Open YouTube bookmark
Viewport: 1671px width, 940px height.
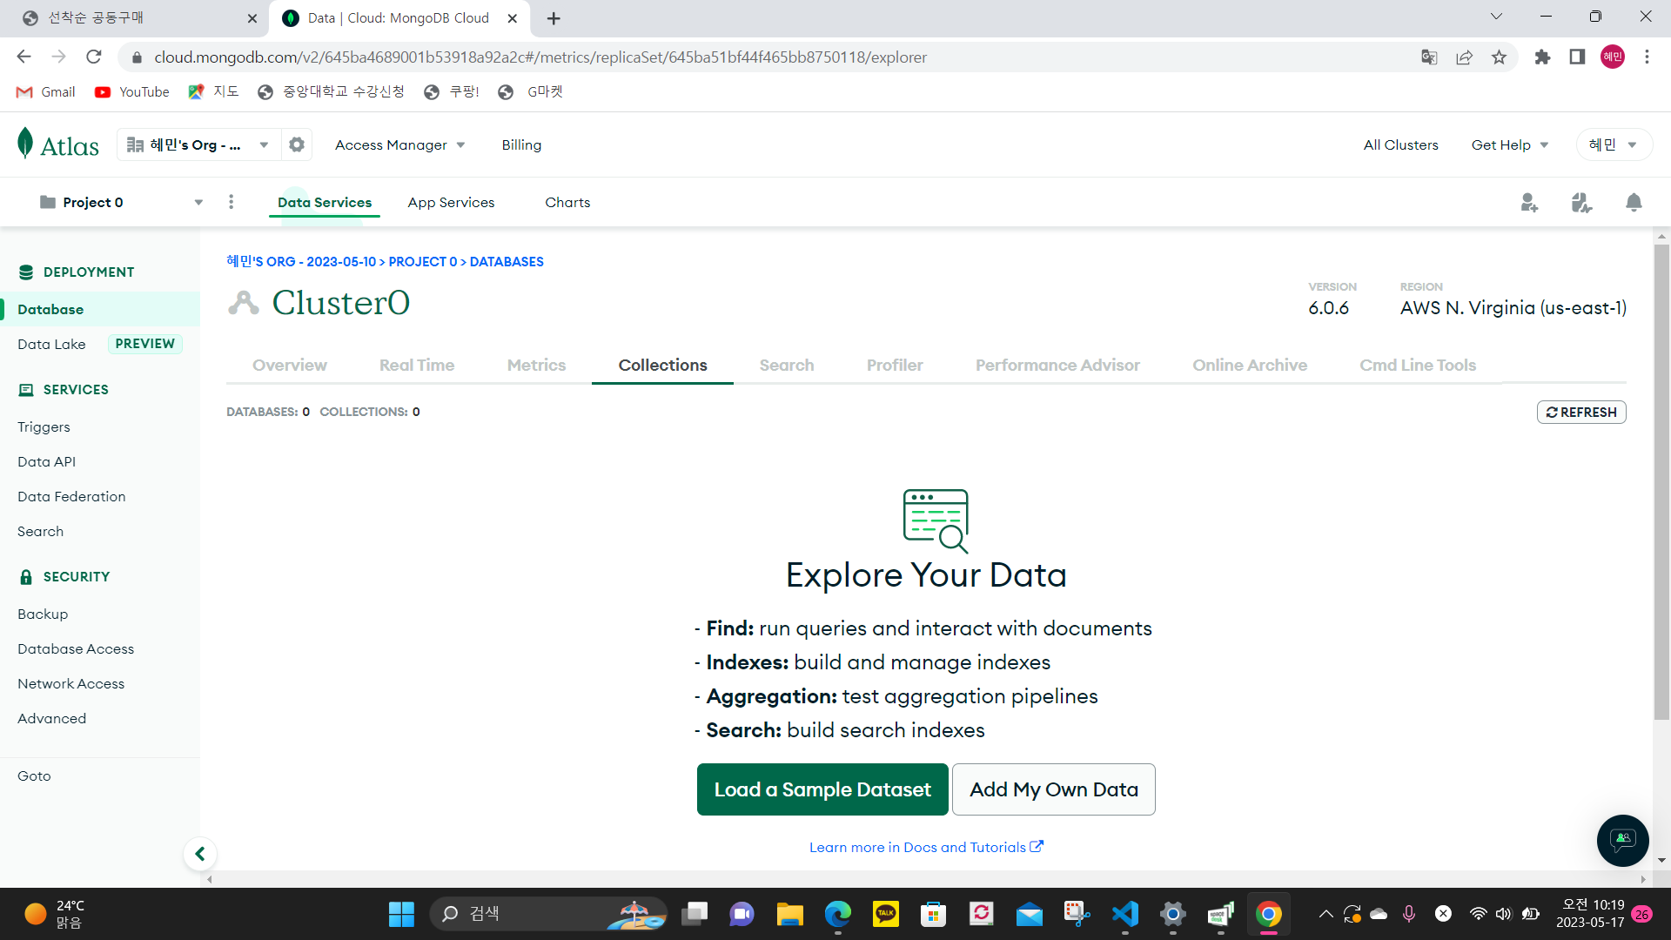tap(132, 92)
